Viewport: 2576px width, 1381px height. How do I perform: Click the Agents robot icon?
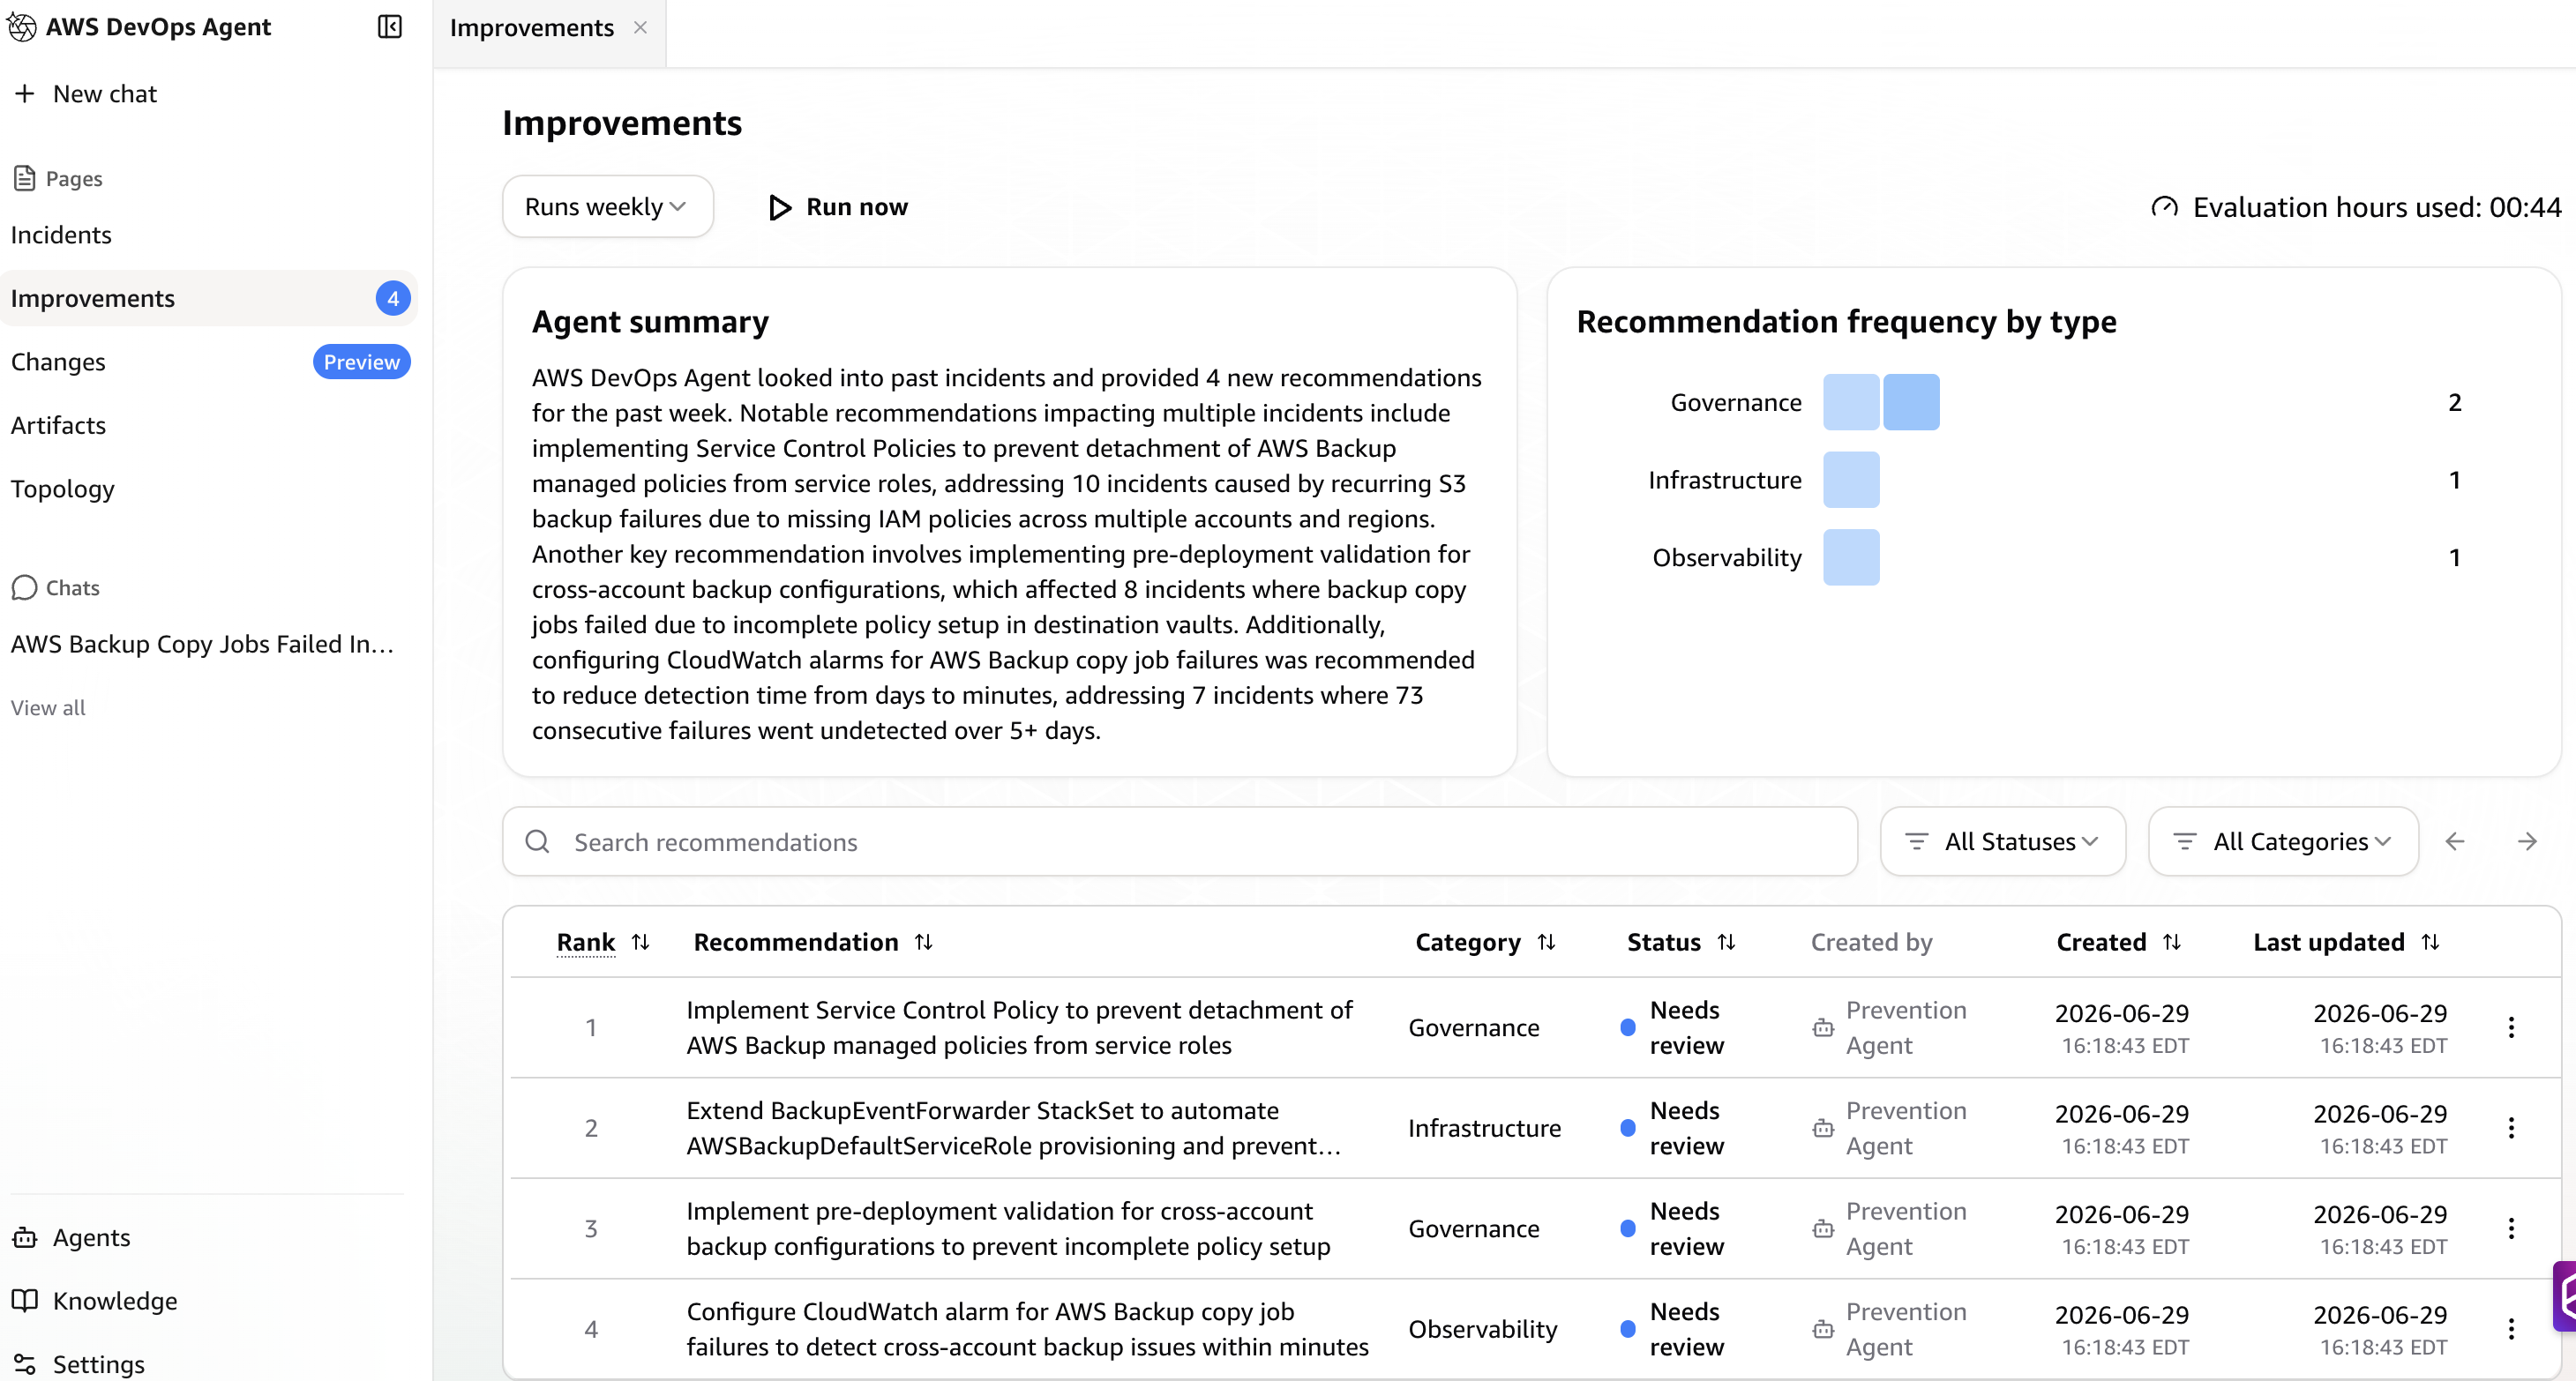coord(25,1237)
